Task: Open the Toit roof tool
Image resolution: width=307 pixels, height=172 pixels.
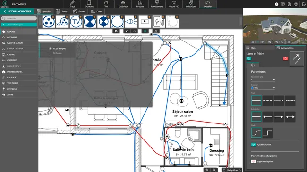Action: pos(106,4)
